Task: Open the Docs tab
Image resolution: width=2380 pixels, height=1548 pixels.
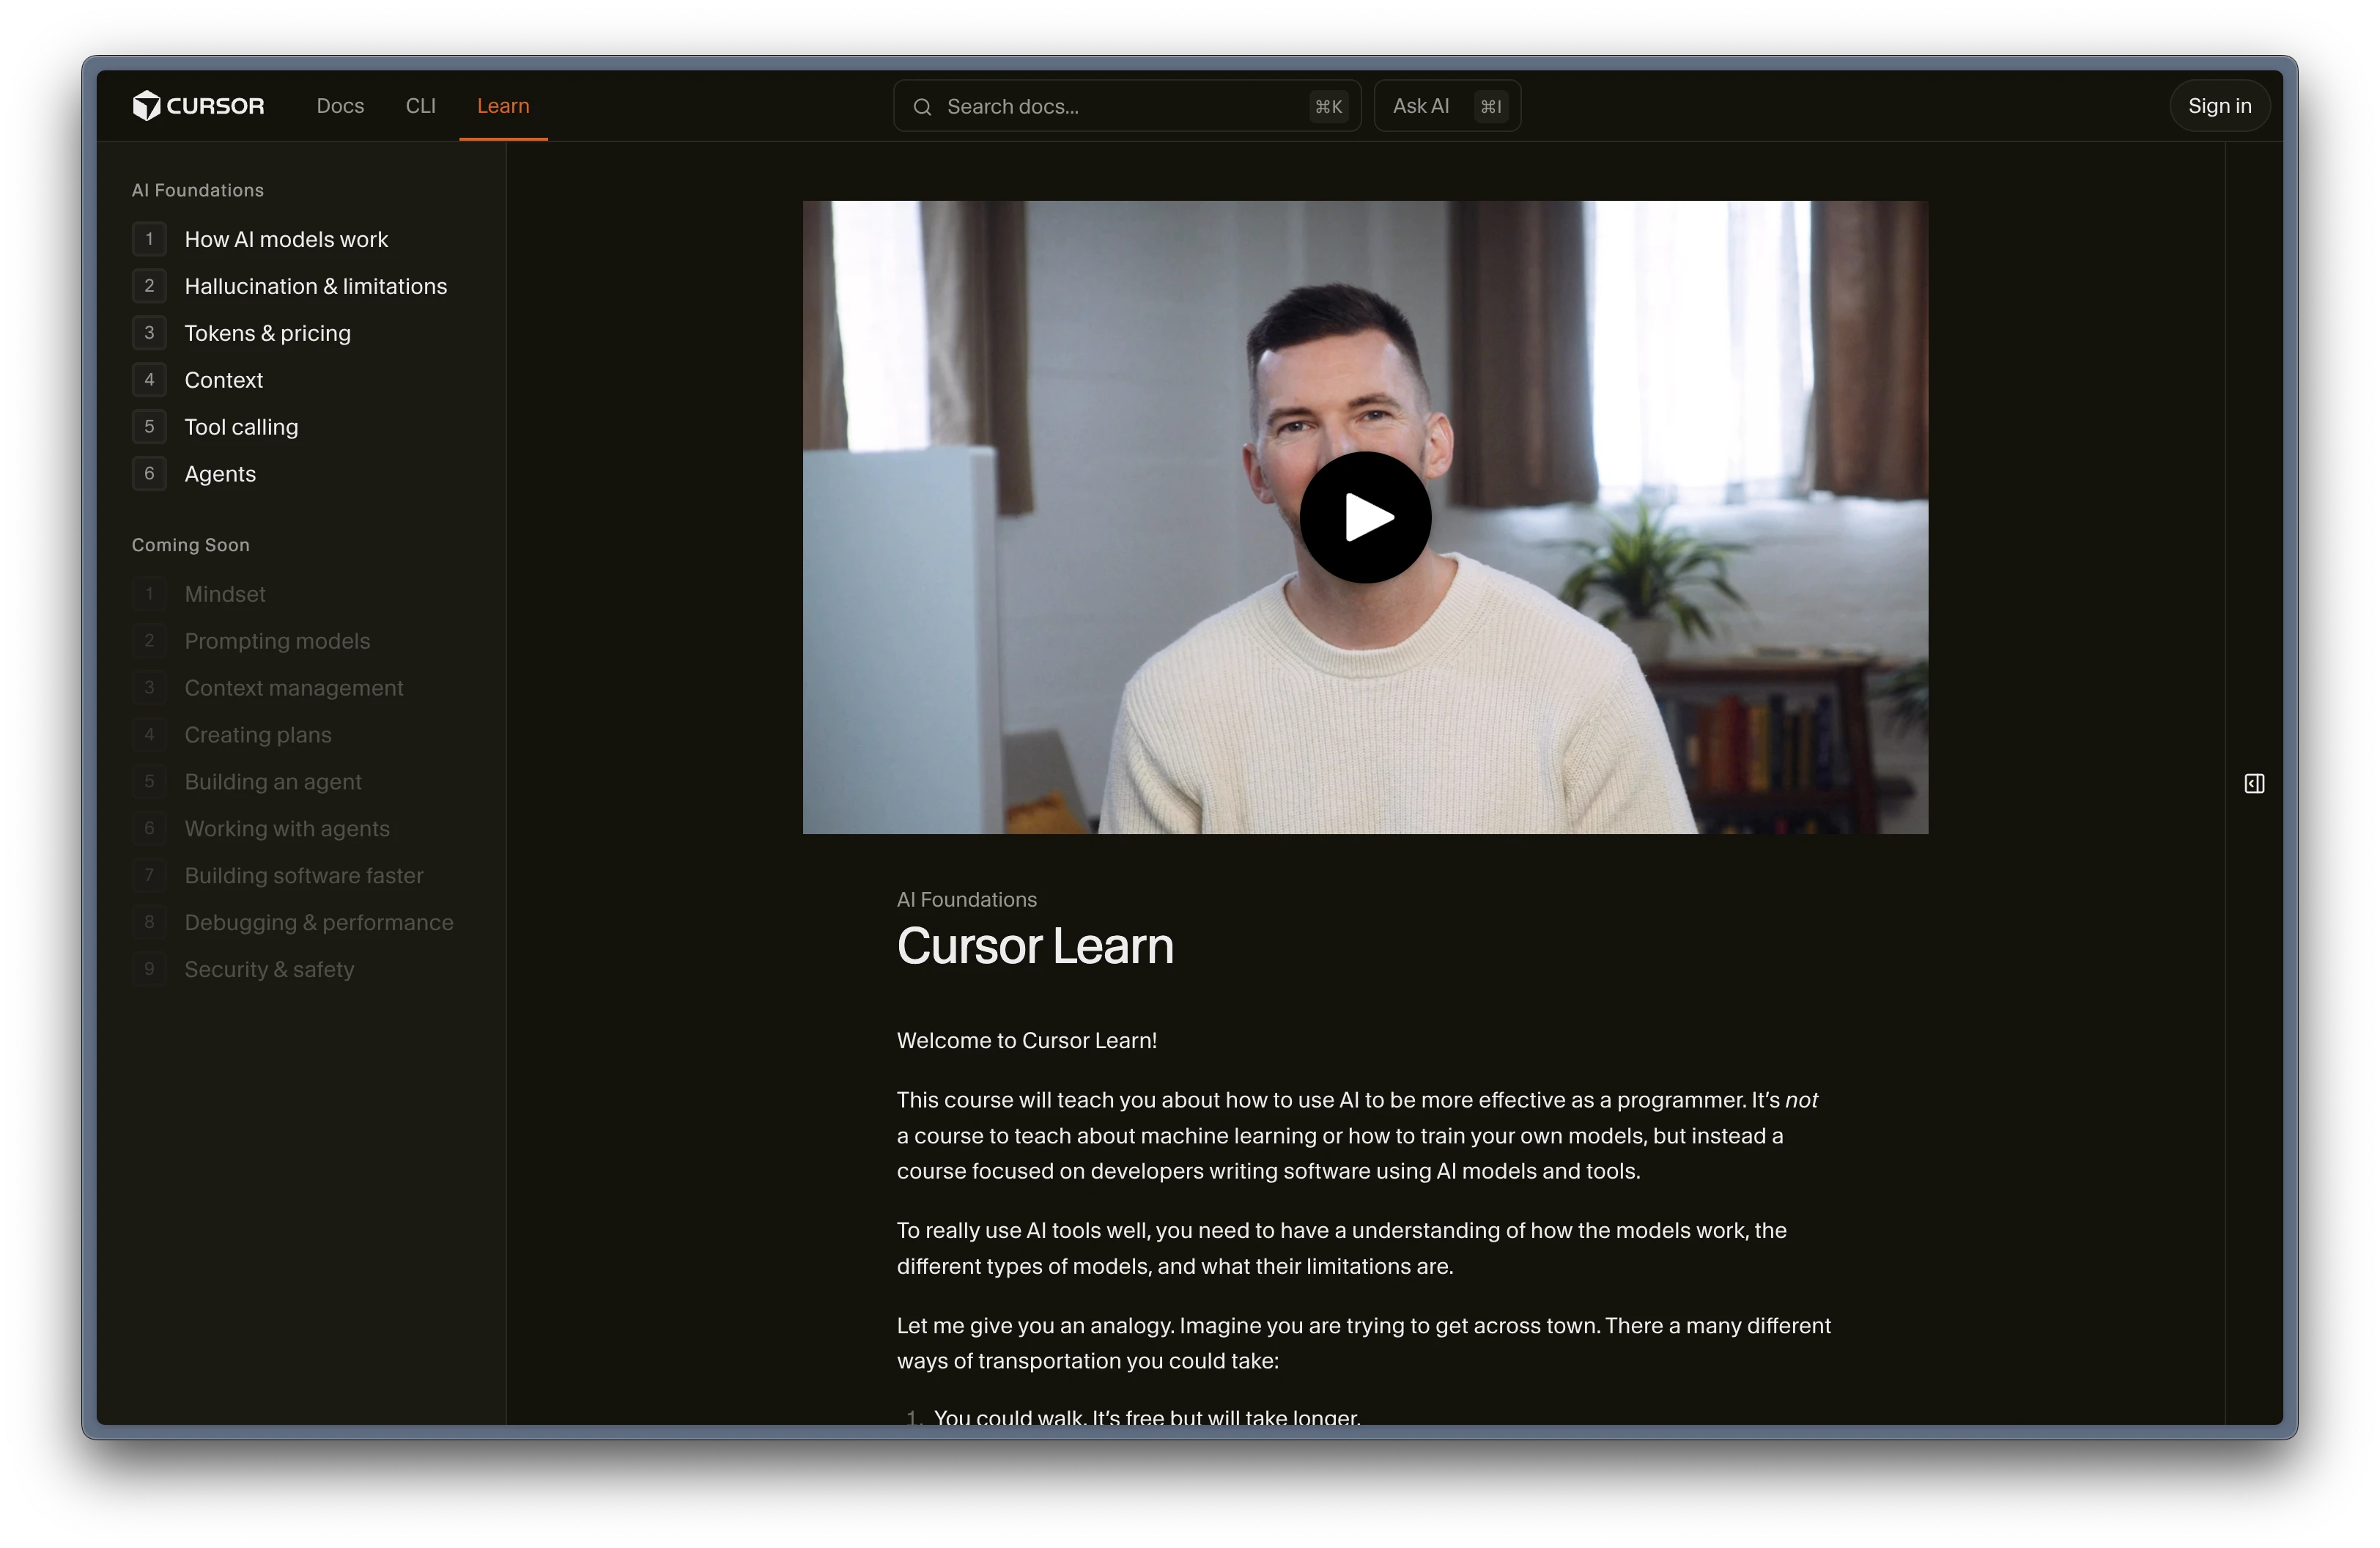Action: tap(340, 106)
